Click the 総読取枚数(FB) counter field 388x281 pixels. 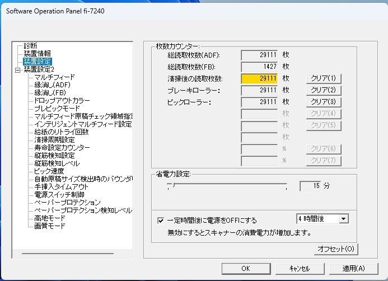[x=259, y=67]
